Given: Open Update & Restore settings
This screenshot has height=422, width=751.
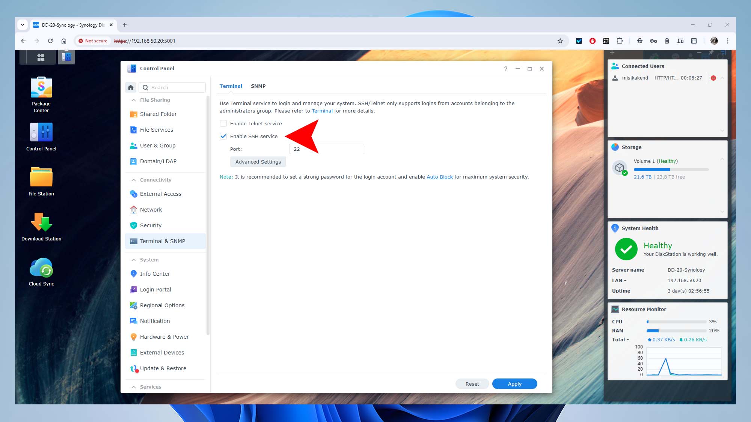Looking at the screenshot, I should coord(165,368).
